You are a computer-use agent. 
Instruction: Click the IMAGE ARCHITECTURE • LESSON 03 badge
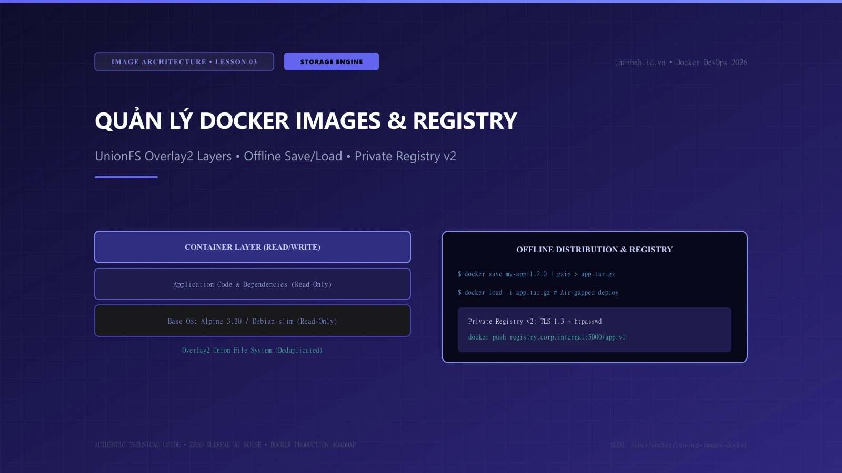pos(184,61)
